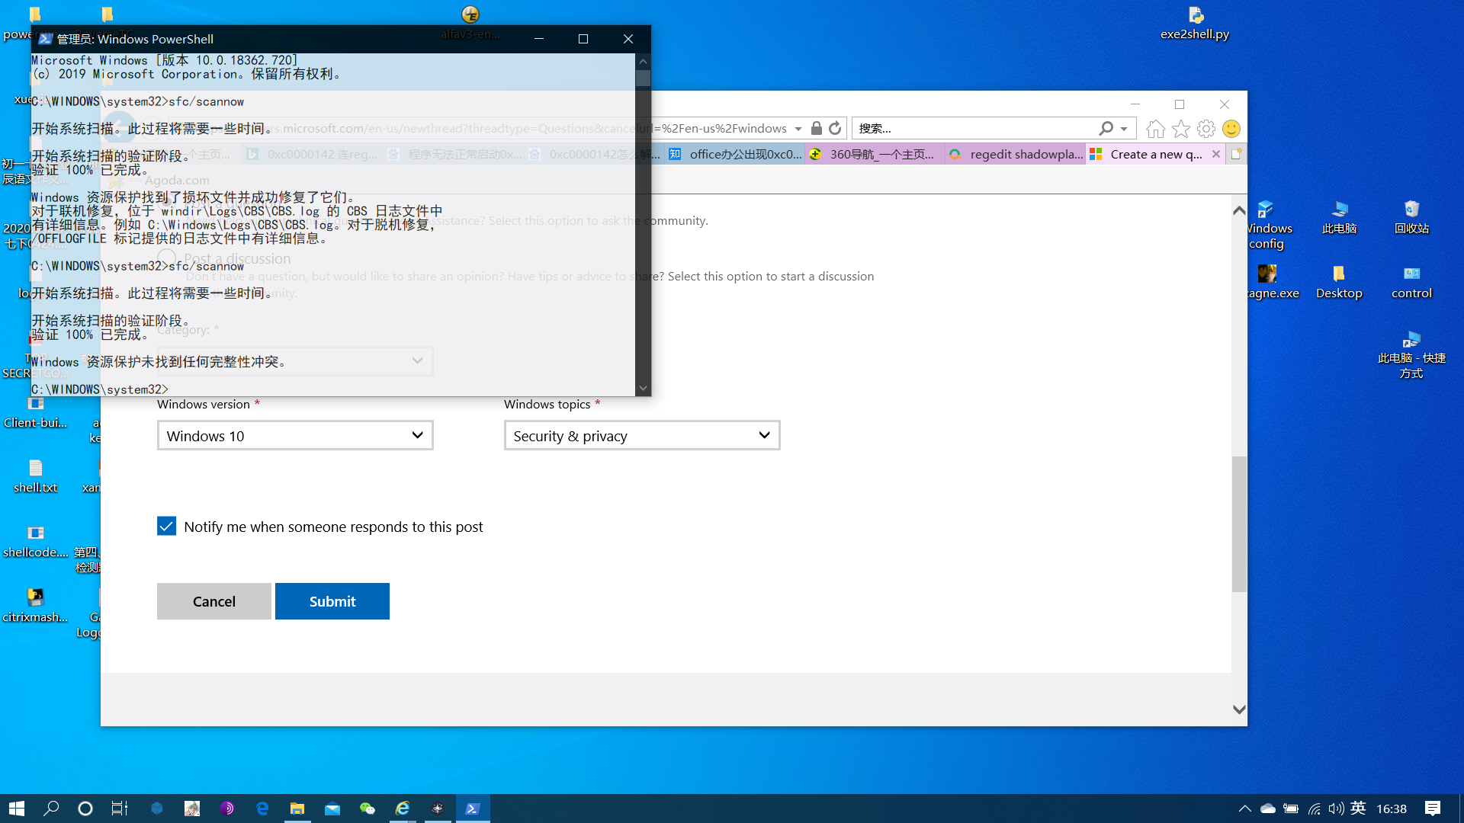1464x823 pixels.
Task: Open the blue cube app on taskbar
Action: click(157, 809)
